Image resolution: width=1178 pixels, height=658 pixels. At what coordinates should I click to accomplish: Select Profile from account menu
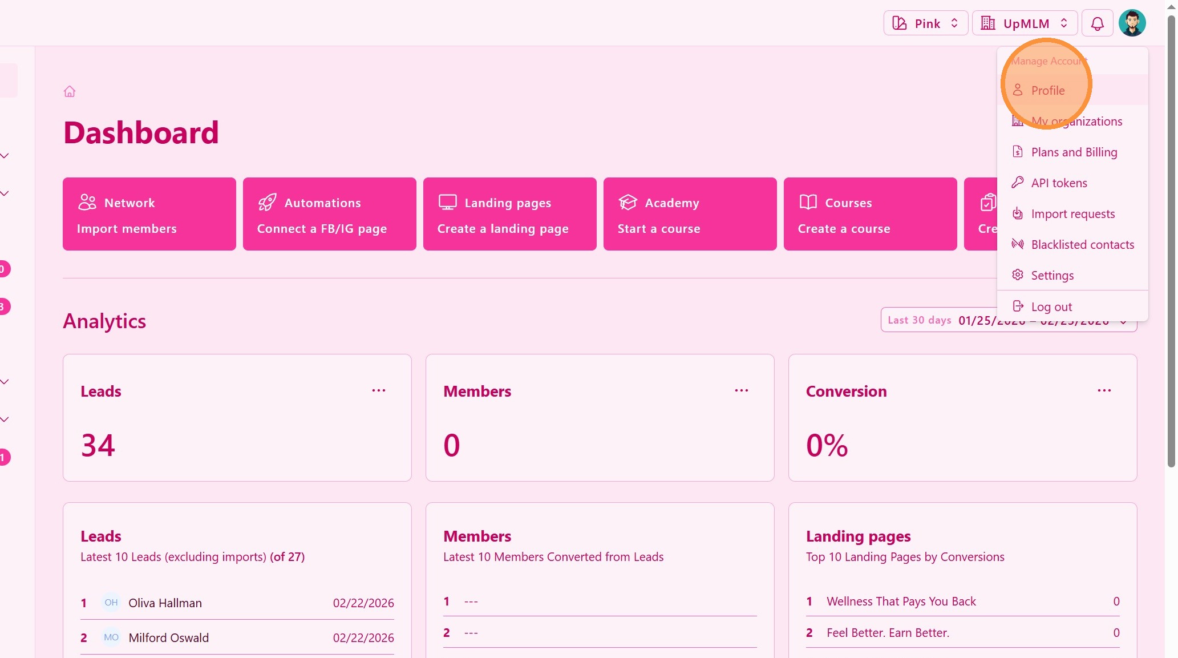click(1047, 90)
